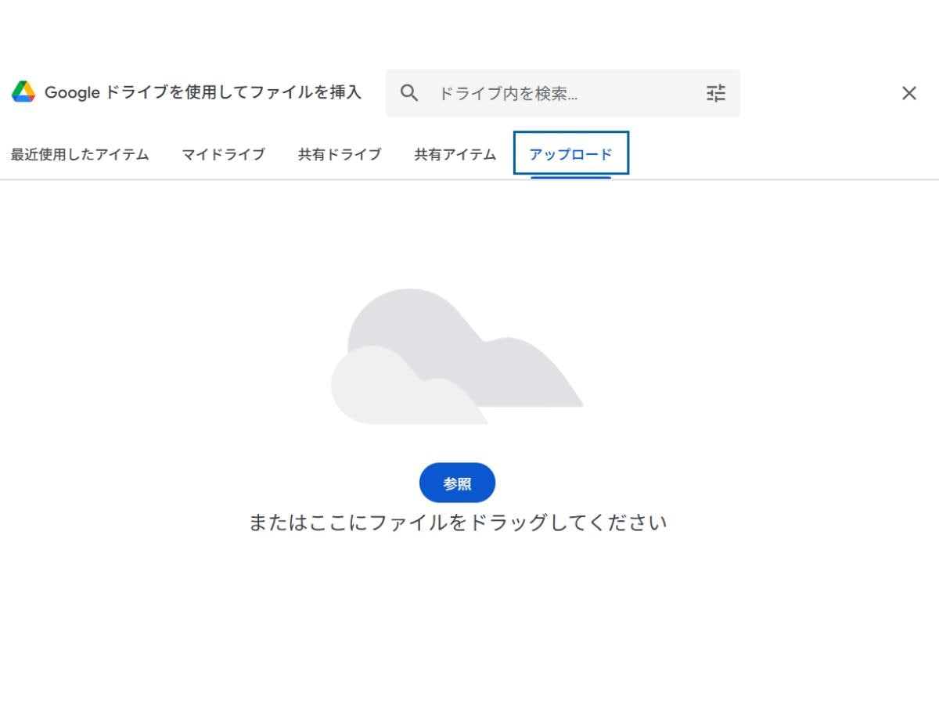
Task: Click the Google Drive triangle logo
Action: [25, 92]
